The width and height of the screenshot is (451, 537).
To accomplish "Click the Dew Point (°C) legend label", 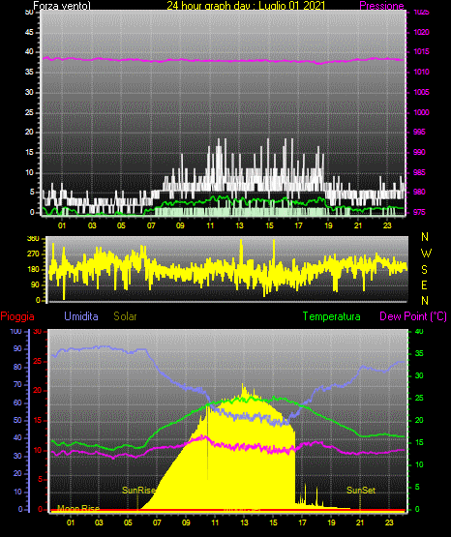I will coord(413,316).
